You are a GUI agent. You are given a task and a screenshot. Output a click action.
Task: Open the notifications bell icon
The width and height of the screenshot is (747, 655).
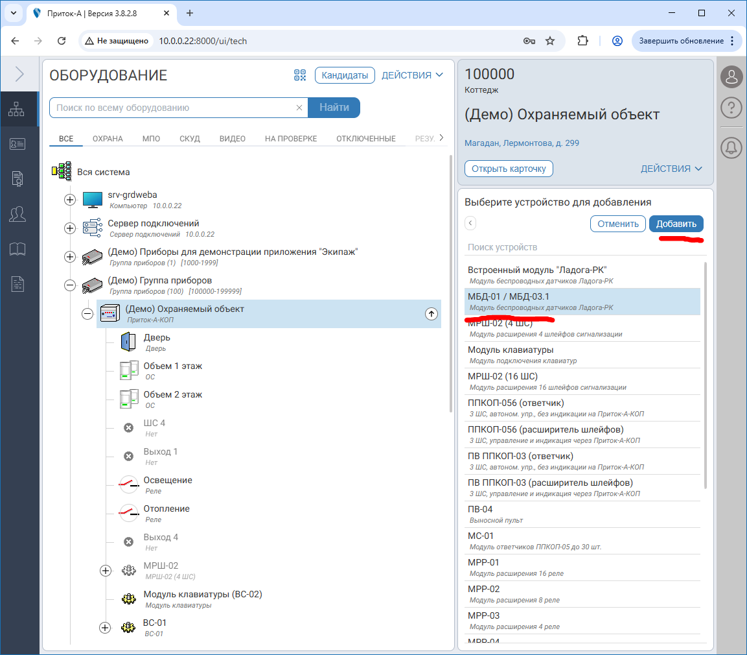tap(731, 147)
